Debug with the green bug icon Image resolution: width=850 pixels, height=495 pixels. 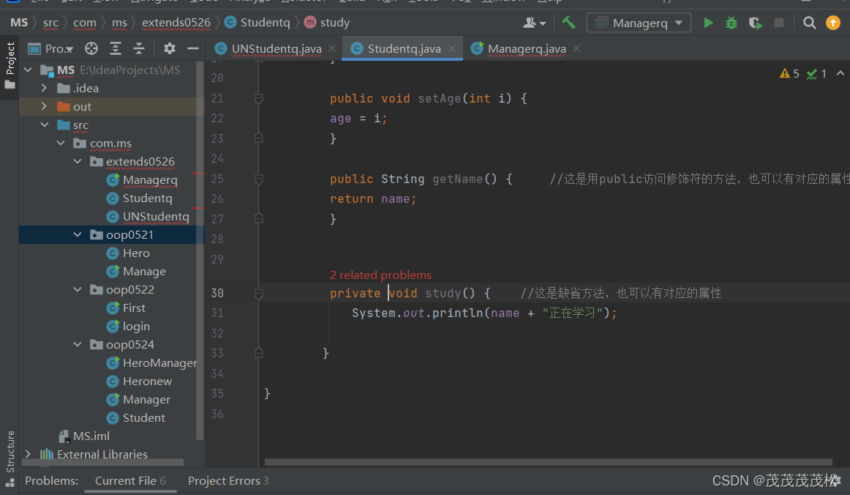(x=731, y=23)
